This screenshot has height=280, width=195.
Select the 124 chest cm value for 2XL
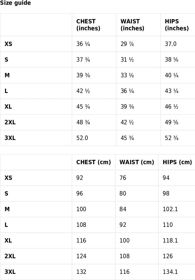[x=81, y=256]
